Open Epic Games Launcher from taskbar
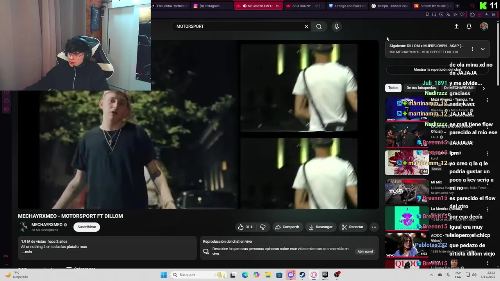Image resolution: width=500 pixels, height=281 pixels. [x=325, y=275]
